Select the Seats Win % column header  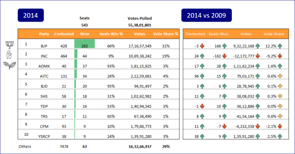click(111, 34)
